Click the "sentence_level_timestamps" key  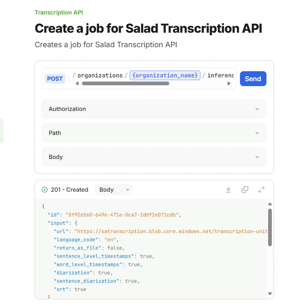pos(94,256)
